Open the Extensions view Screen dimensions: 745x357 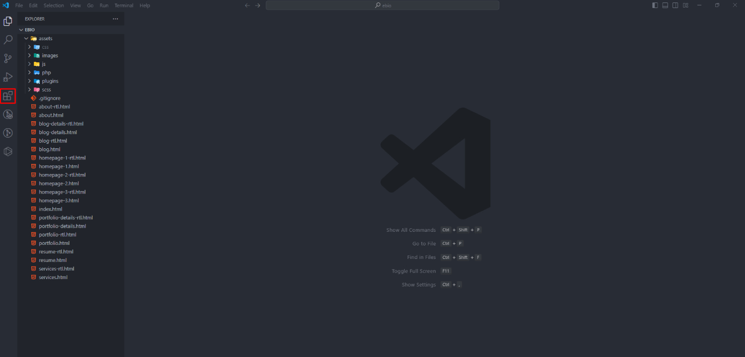8,96
